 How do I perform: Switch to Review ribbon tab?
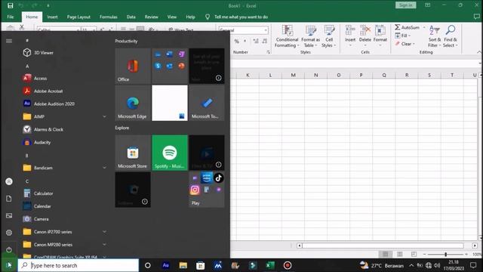click(x=151, y=17)
